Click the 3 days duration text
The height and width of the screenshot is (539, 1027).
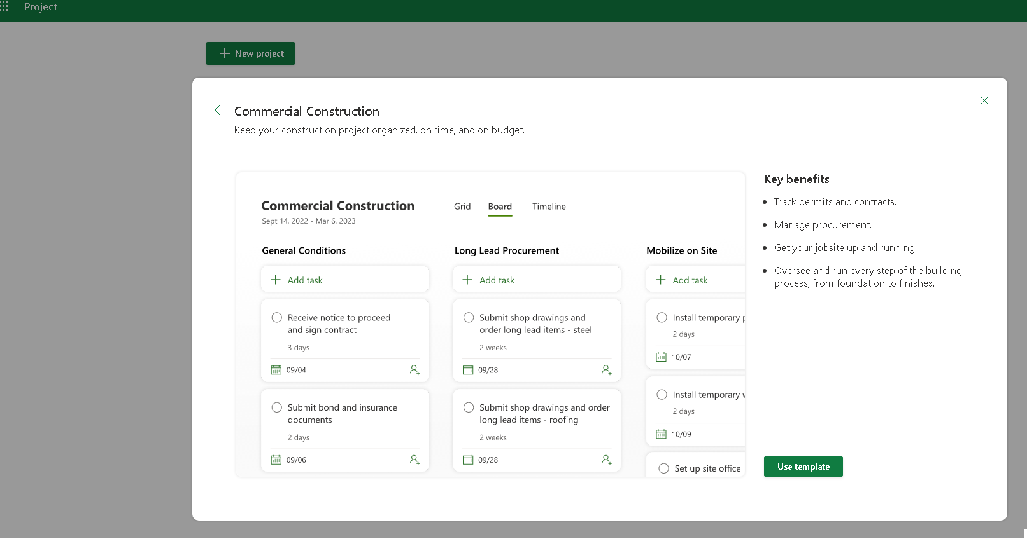coord(299,348)
